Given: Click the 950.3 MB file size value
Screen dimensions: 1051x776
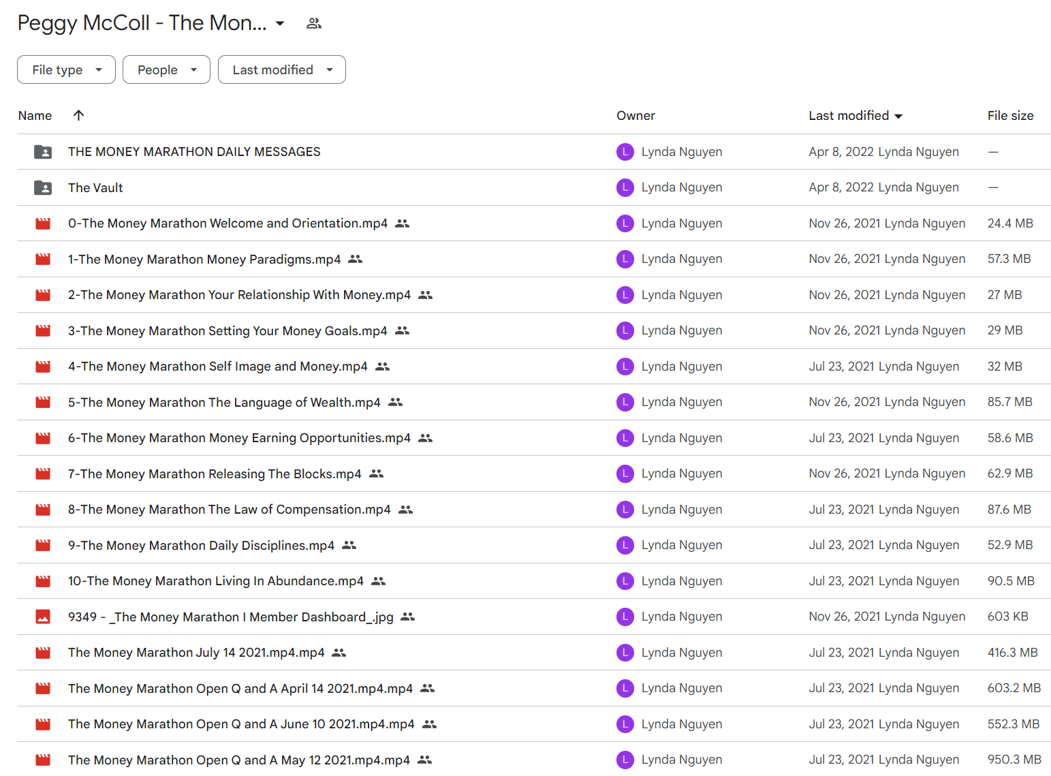Looking at the screenshot, I should coord(1014,760).
